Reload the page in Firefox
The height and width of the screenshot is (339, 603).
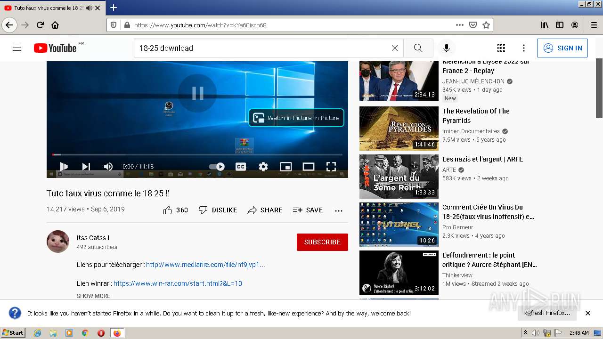(x=40, y=25)
